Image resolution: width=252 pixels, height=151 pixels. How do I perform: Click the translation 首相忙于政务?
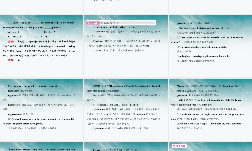coord(185,52)
